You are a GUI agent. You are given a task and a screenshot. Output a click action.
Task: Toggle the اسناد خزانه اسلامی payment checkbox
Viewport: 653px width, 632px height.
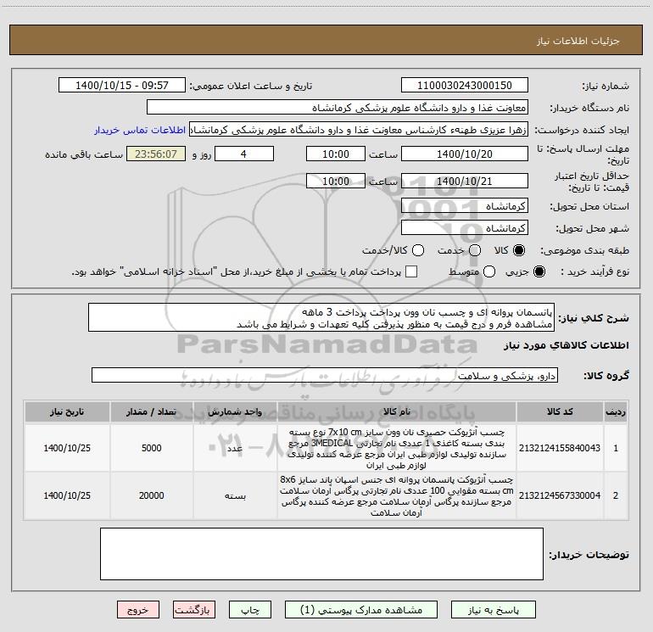click(x=411, y=271)
